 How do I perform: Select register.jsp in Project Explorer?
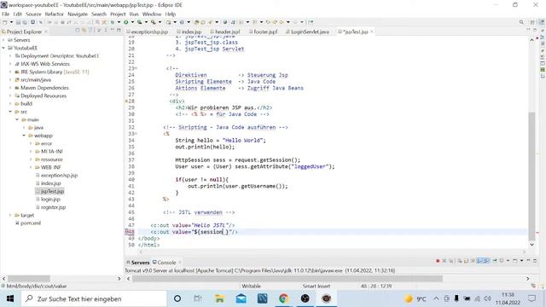point(53,207)
